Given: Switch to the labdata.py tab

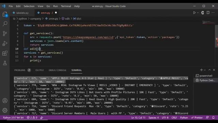Looking at the screenshot, I should pos(22,13).
